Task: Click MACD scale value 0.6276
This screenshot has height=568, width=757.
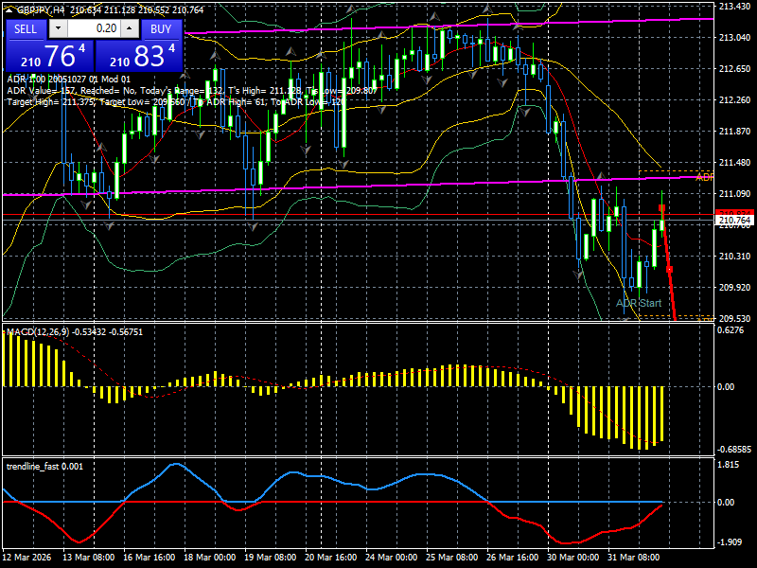Action: (731, 330)
